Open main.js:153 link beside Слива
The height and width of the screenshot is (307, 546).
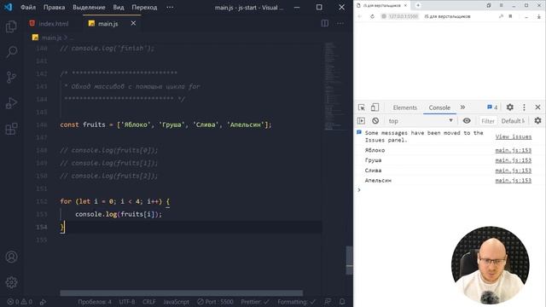tap(514, 171)
